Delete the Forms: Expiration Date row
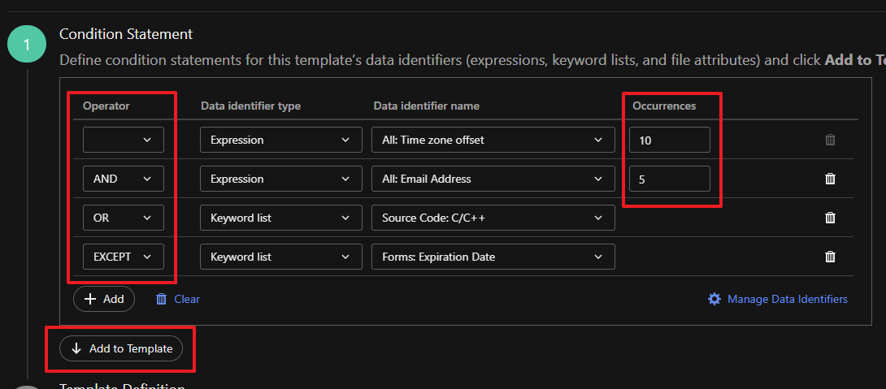Viewport: 886px width, 389px height. 830,257
